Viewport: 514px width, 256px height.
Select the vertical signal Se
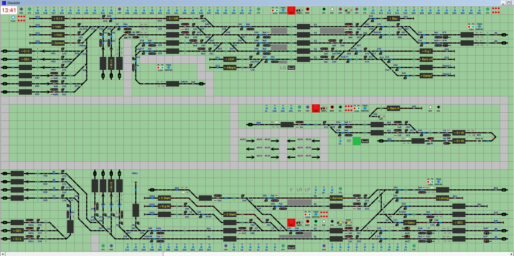(133, 67)
